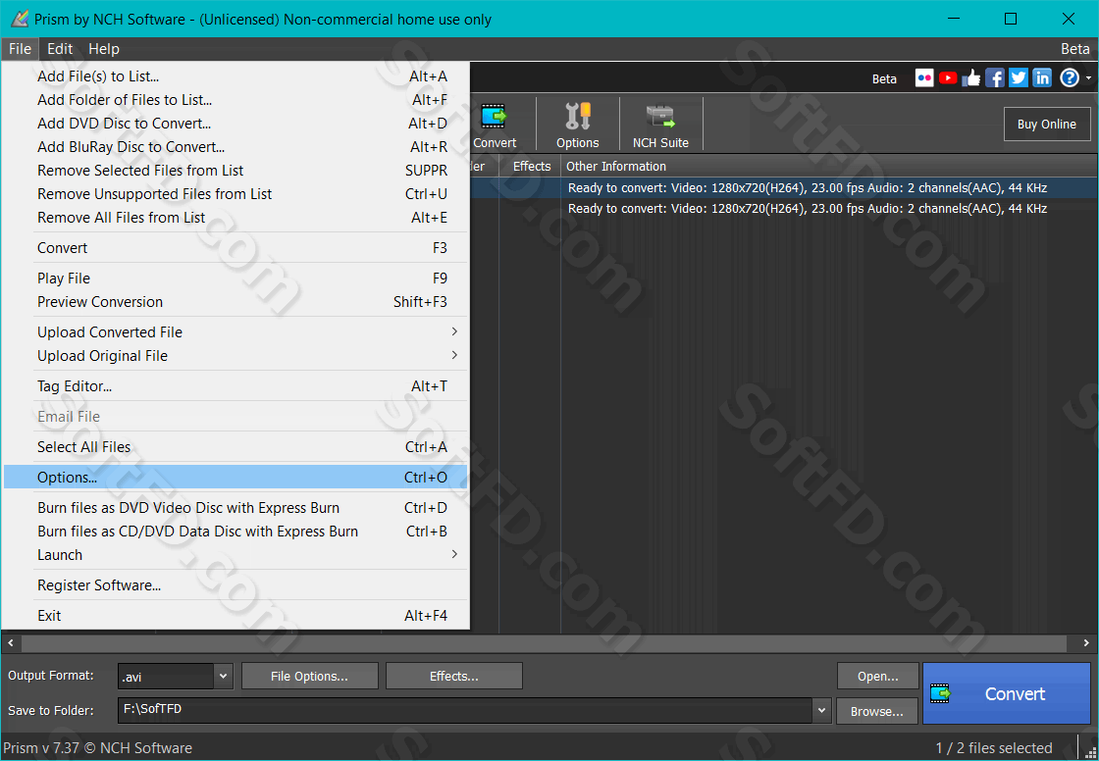Viewport: 1099px width, 761px height.
Task: Choose Play File menu entry
Action: (235, 279)
